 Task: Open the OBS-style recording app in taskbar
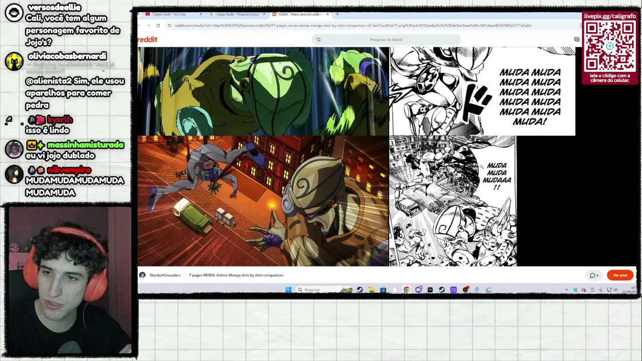(x=465, y=290)
